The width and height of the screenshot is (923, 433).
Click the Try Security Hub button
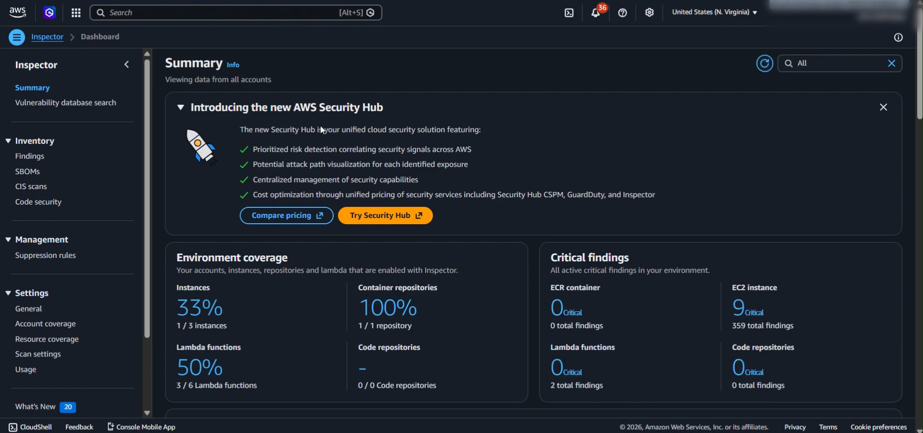(x=385, y=216)
